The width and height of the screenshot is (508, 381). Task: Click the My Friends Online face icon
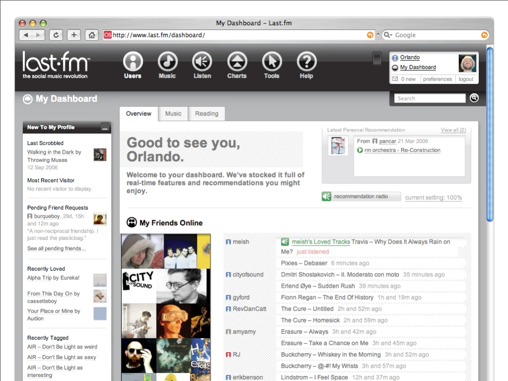(x=131, y=222)
